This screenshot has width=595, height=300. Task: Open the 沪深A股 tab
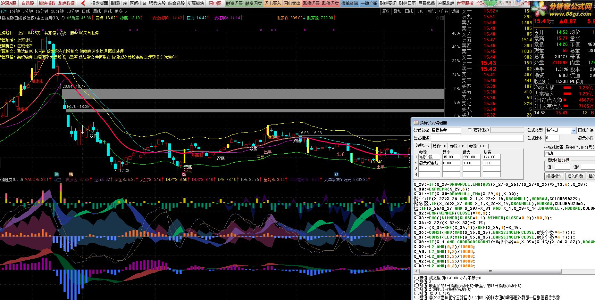tap(9, 3)
